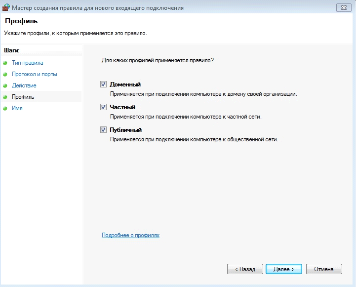Close the rule wizard window
The width and height of the screenshot is (356, 287).
coord(344,8)
